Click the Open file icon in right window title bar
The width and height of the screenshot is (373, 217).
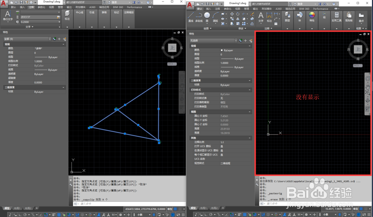(203, 4)
